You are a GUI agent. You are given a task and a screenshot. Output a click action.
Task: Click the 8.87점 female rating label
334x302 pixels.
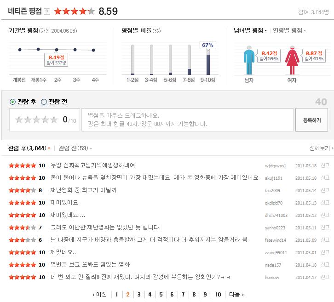click(314, 56)
